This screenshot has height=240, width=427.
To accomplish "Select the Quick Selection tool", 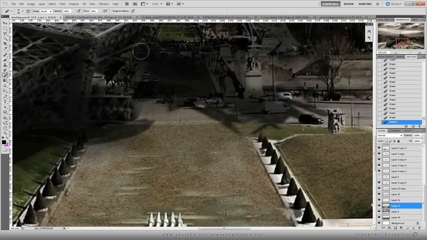I will point(5,39).
